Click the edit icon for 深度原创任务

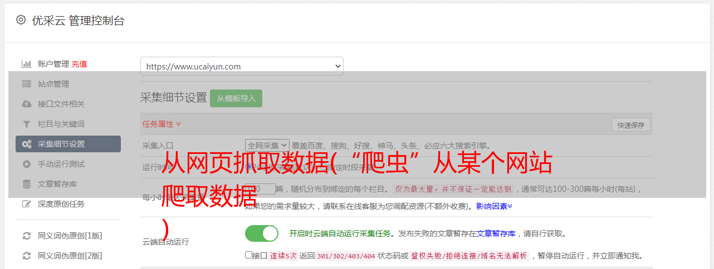[26, 204]
